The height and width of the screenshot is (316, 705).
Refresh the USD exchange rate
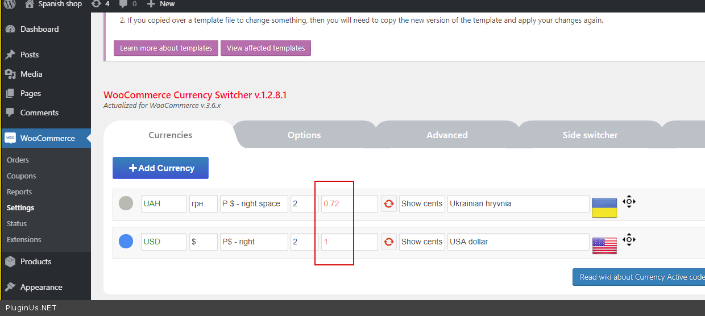pyautogui.click(x=389, y=242)
